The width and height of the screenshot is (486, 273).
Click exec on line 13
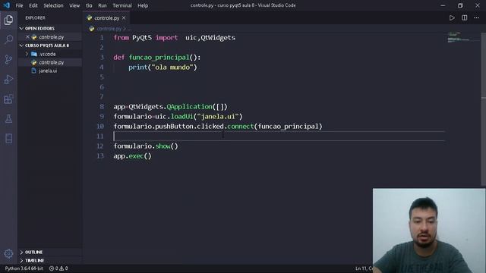(x=136, y=156)
